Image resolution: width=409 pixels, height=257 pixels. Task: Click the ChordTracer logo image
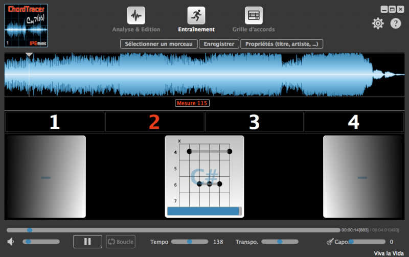click(26, 26)
